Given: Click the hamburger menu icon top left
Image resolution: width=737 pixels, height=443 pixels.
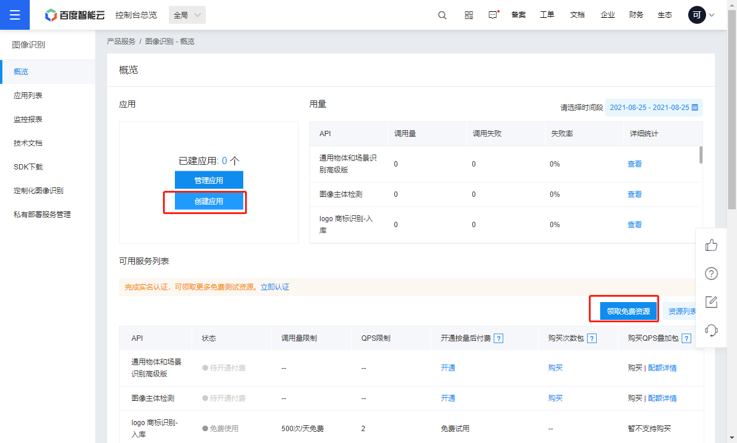Looking at the screenshot, I should (x=15, y=15).
